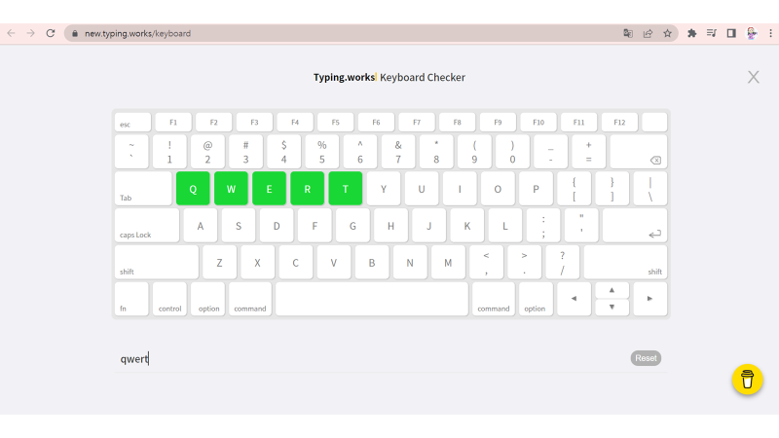Click the up arrow key
The height and width of the screenshot is (438, 779).
612,290
